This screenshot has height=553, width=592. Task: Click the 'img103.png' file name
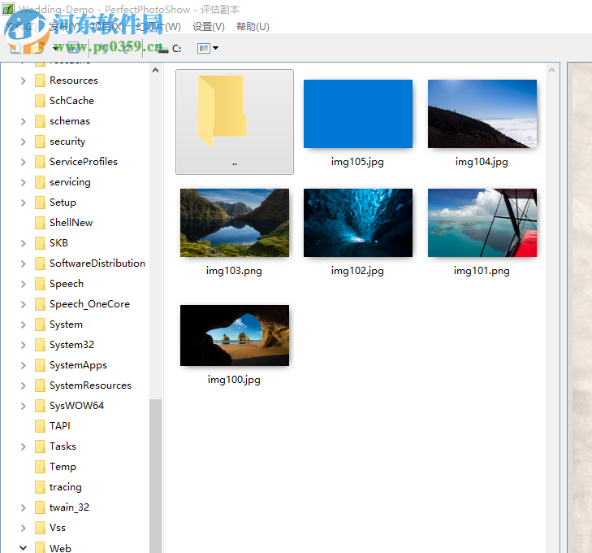(x=234, y=271)
